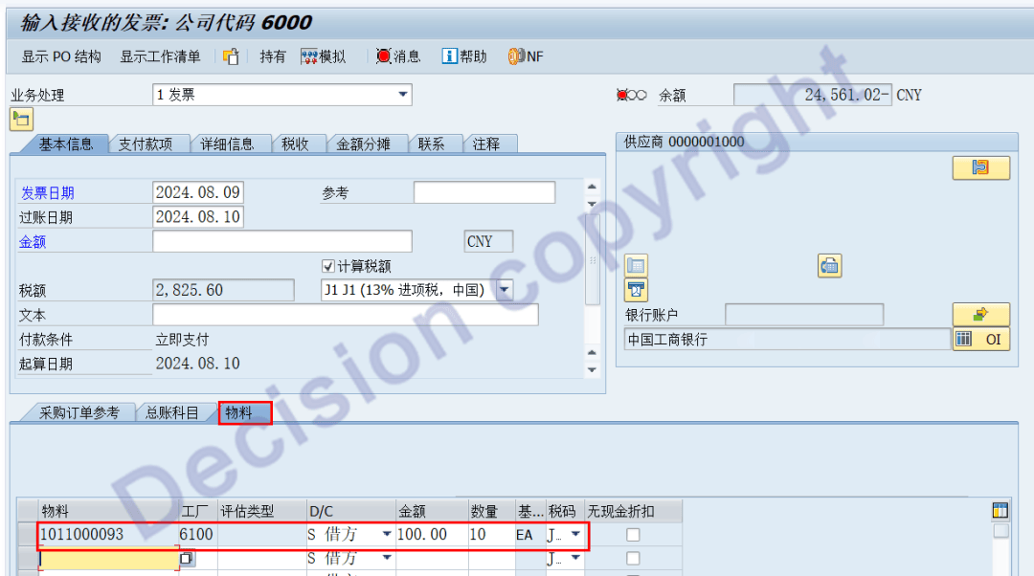Screen dimensions: 1034x576
Task: Expand the 业务处理 transaction dropdown
Action: pyautogui.click(x=403, y=94)
